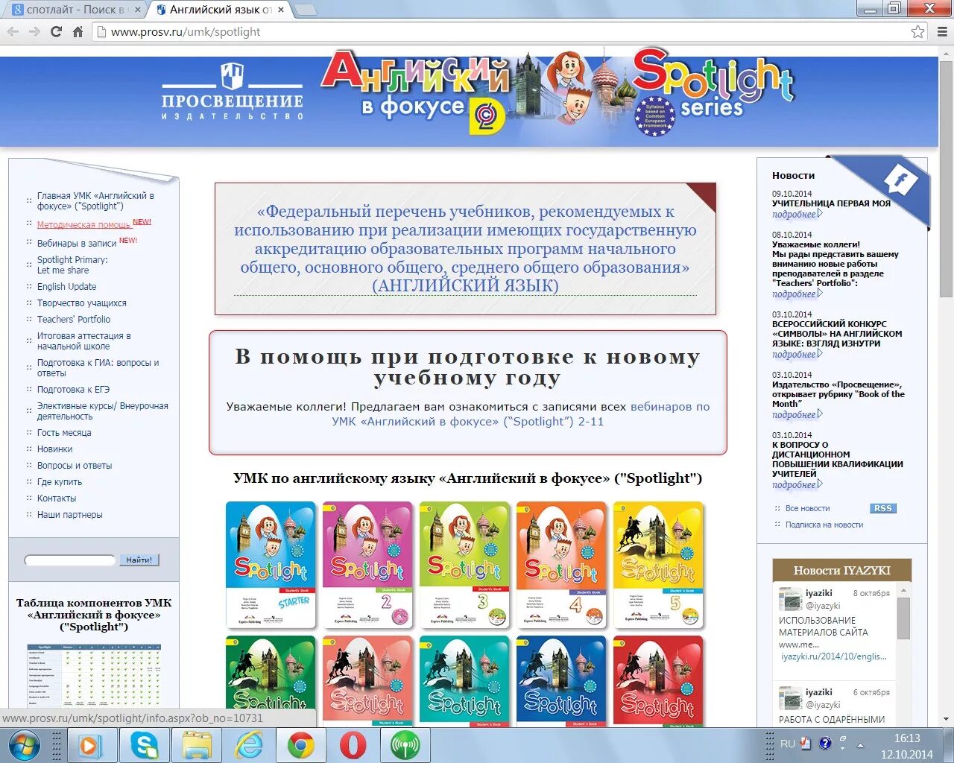This screenshot has width=954, height=763.
Task: Switch to Chrome in the taskbar
Action: (301, 745)
